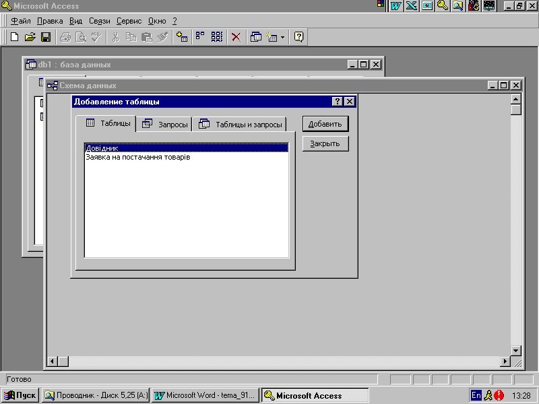Click vertical scrollbar down arrow in Схема данных

click(515, 351)
